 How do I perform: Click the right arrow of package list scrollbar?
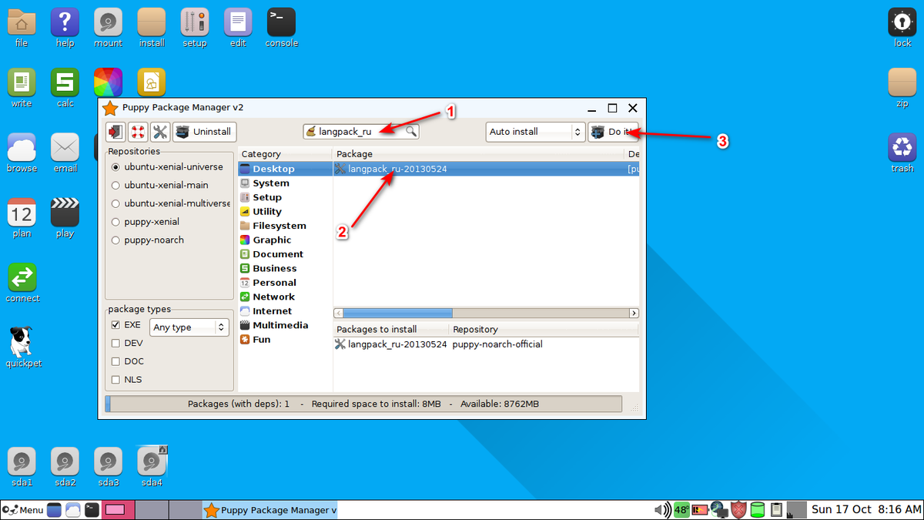click(x=634, y=313)
